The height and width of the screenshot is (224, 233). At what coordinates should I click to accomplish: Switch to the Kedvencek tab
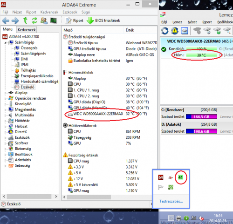click(27, 30)
